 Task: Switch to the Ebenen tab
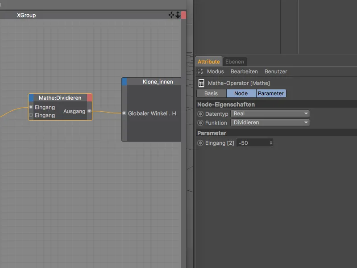pos(235,62)
